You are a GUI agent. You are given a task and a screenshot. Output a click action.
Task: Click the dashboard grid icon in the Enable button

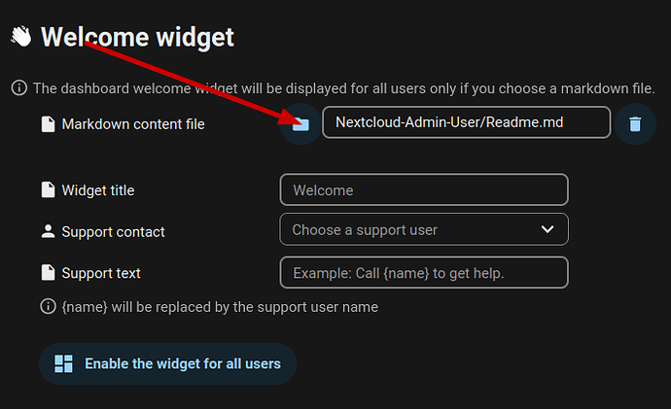point(63,364)
